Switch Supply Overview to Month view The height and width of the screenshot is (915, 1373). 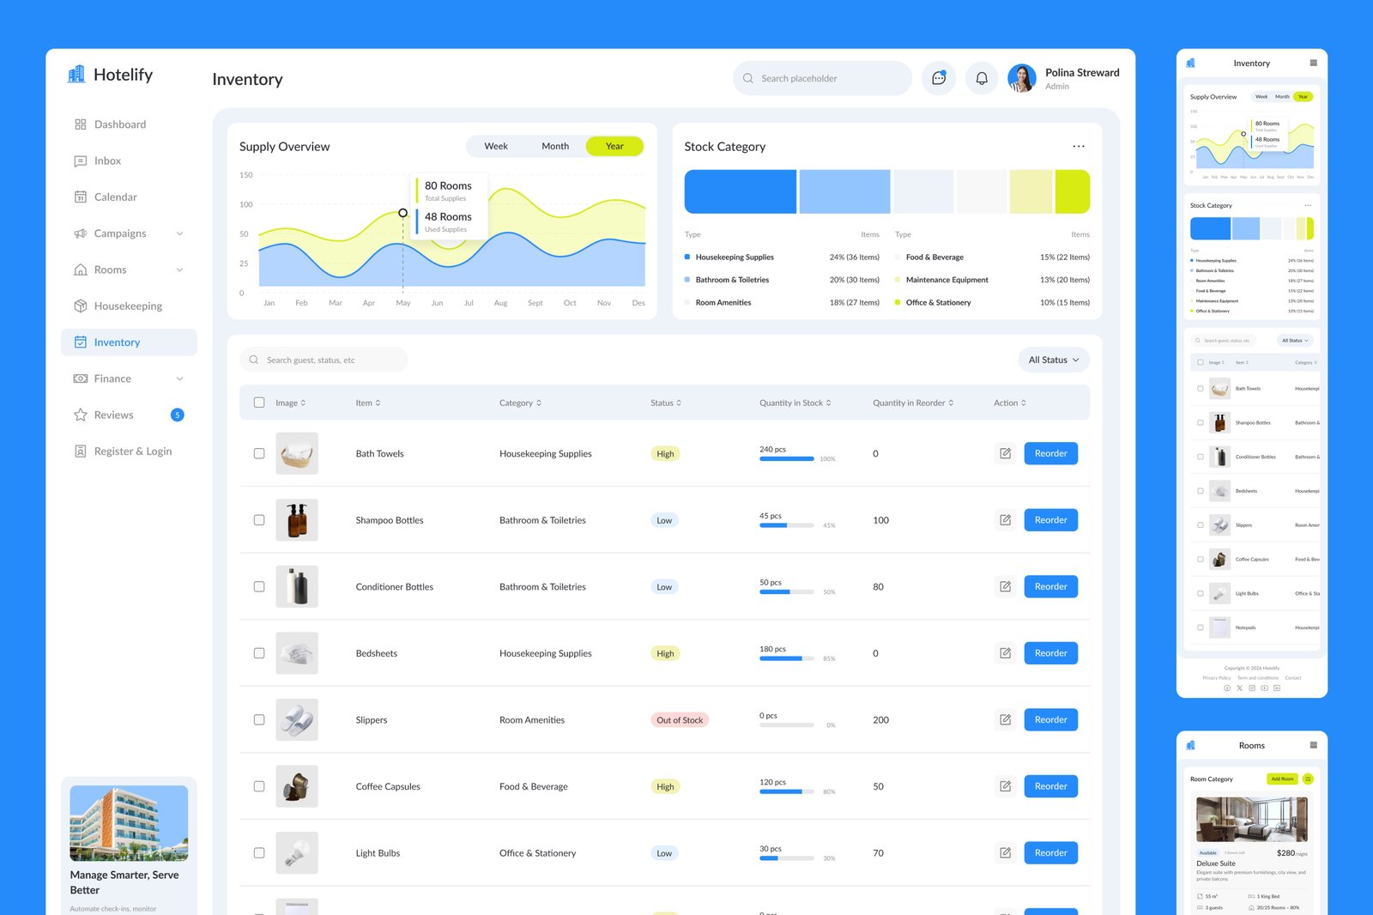point(554,146)
